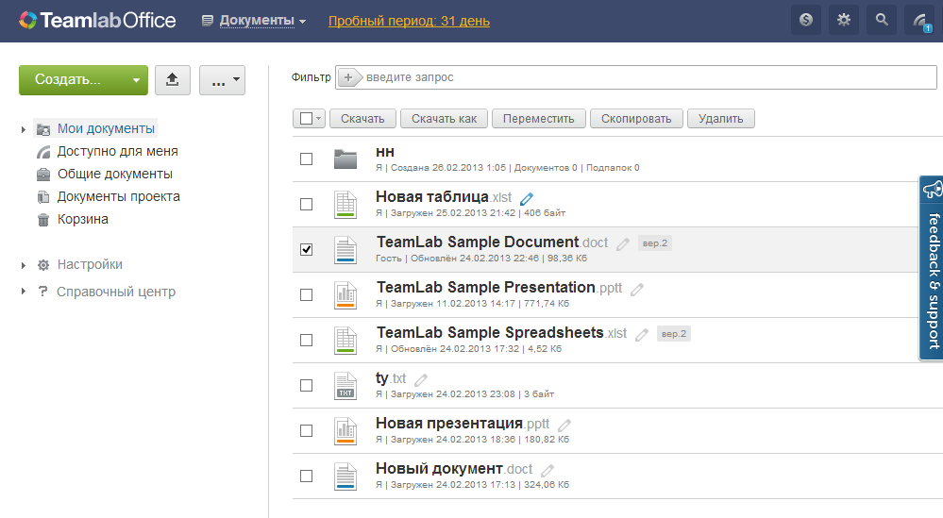This screenshot has width=943, height=518.
Task: Uncheck the TeamLab Sample Document checkbox
Action: [306, 249]
